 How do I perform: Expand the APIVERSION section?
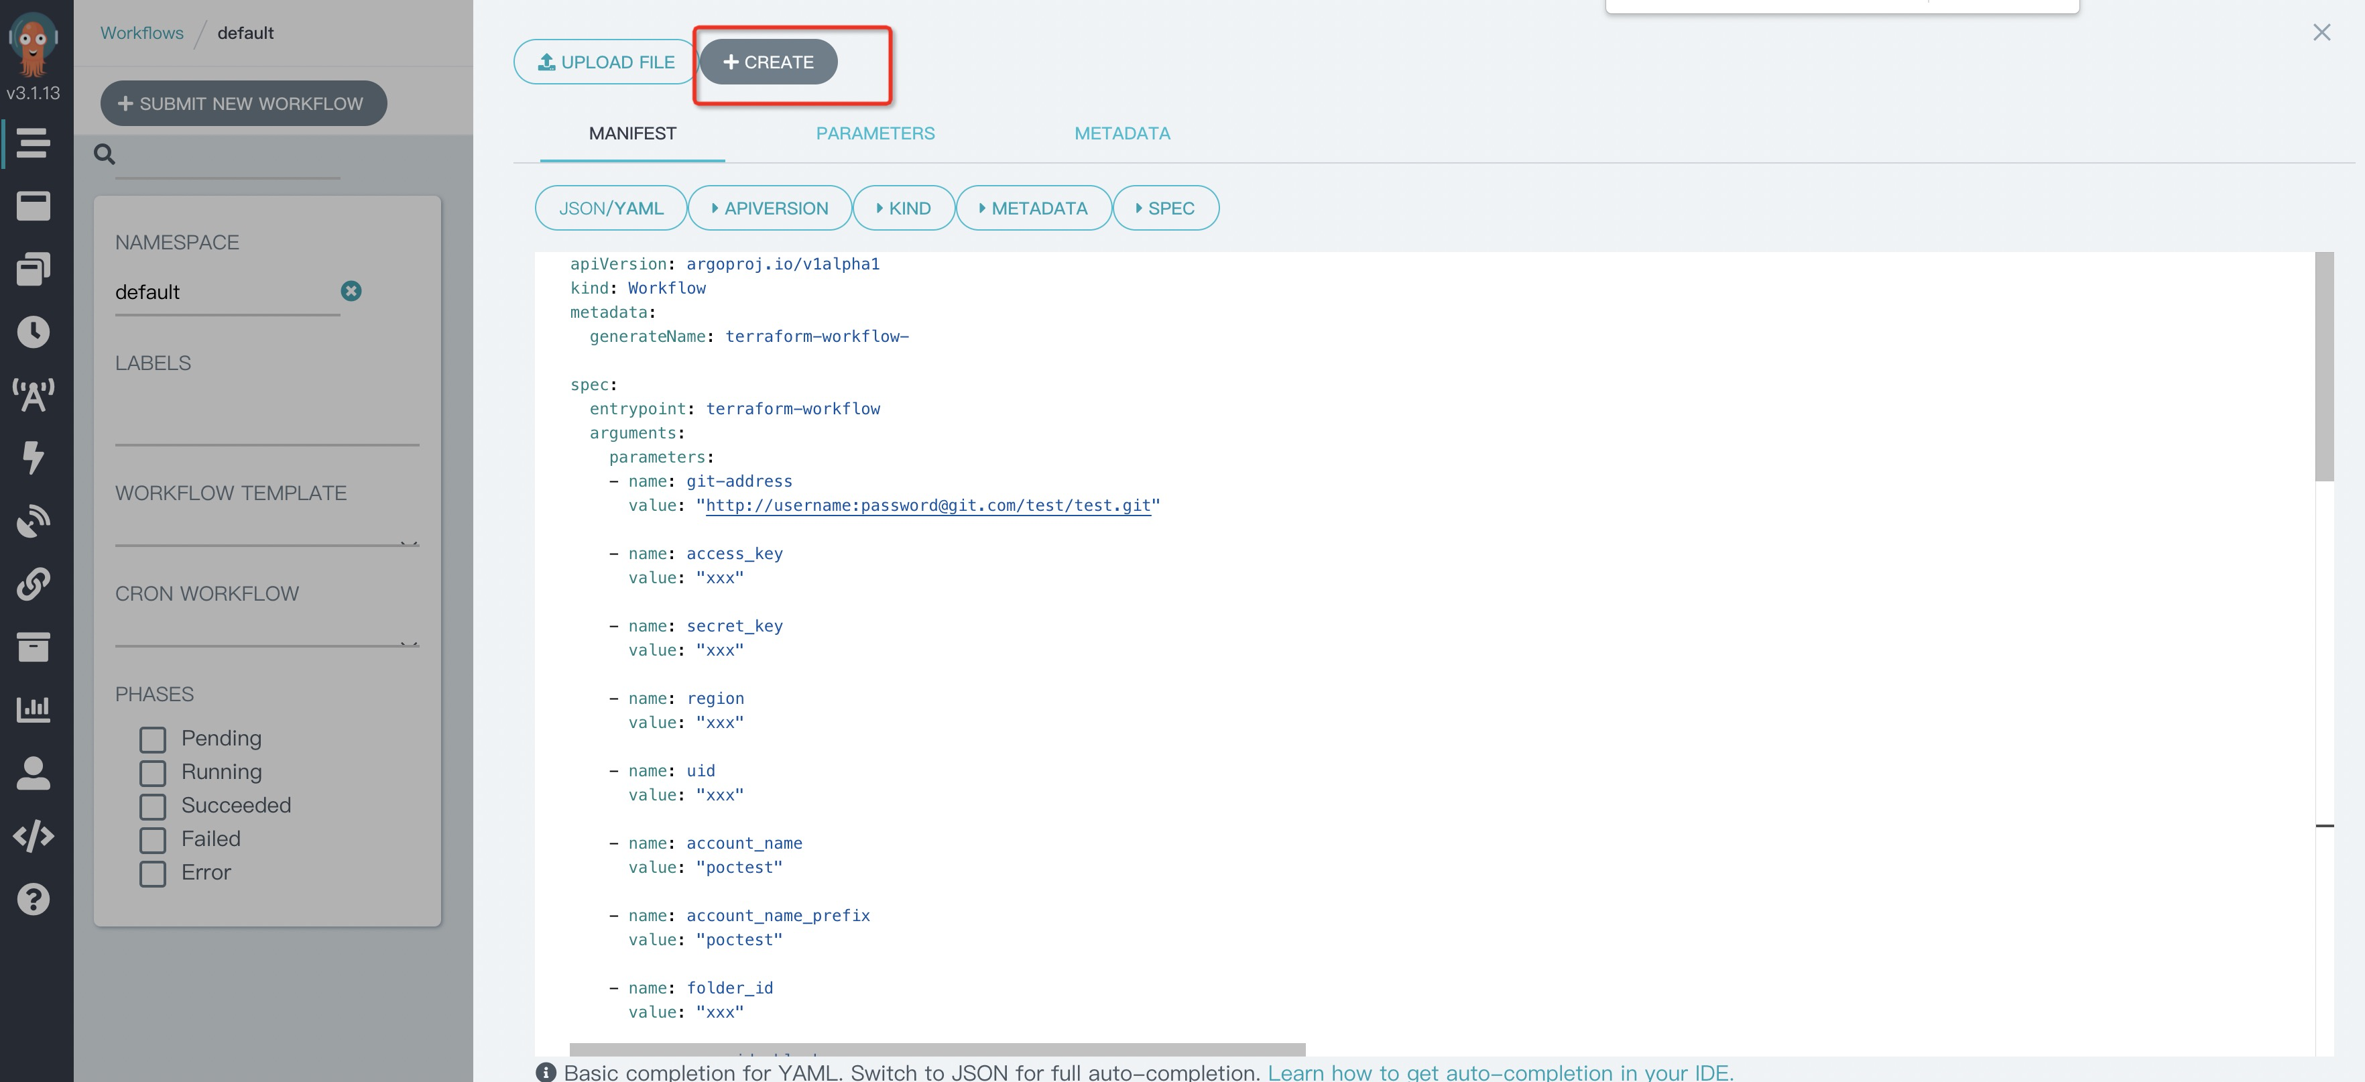[x=770, y=208]
